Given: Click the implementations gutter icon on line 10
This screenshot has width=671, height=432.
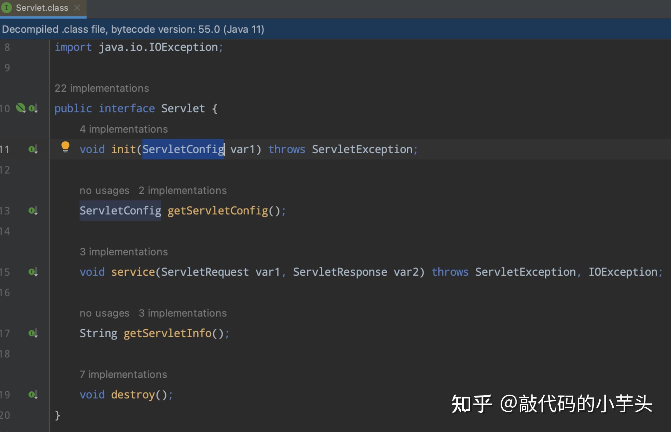Looking at the screenshot, I should tap(33, 108).
